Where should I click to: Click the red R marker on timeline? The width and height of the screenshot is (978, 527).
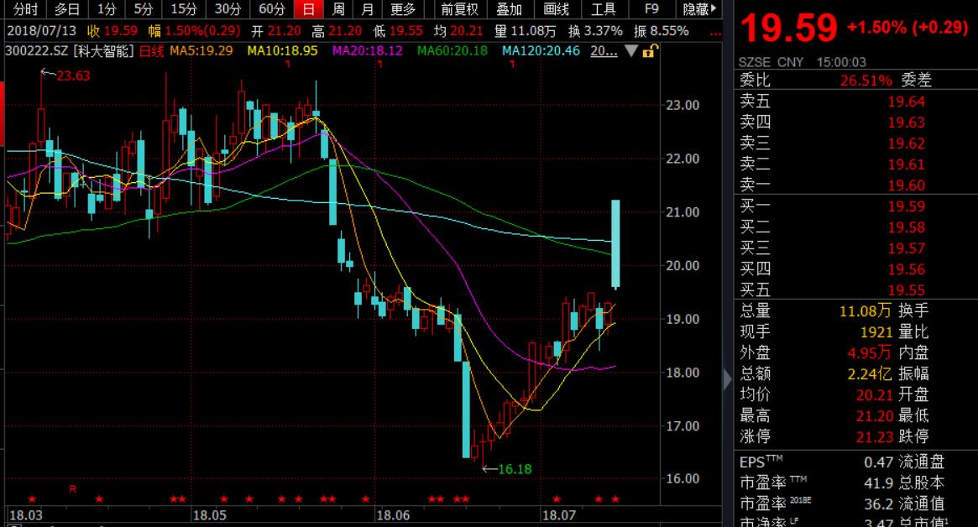[73, 488]
